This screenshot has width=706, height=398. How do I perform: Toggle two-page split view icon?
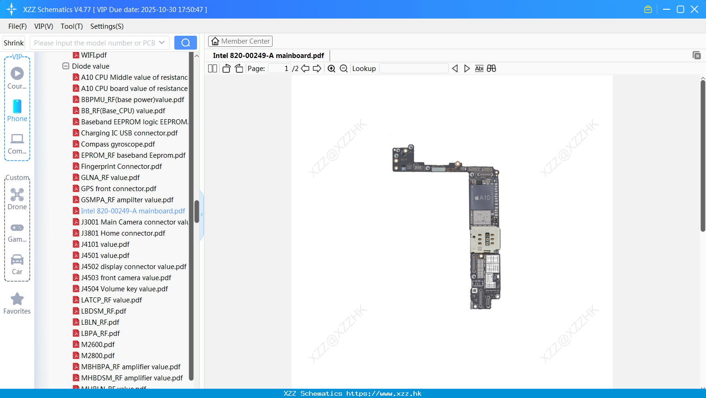tap(213, 69)
